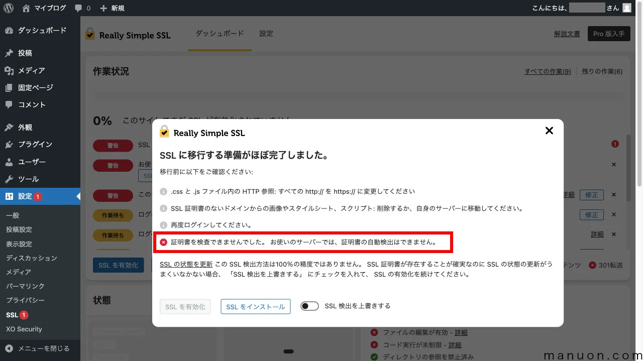Select the ダッシュボード tab in Really Simple SSL
The width and height of the screenshot is (643, 361).
pyautogui.click(x=220, y=34)
